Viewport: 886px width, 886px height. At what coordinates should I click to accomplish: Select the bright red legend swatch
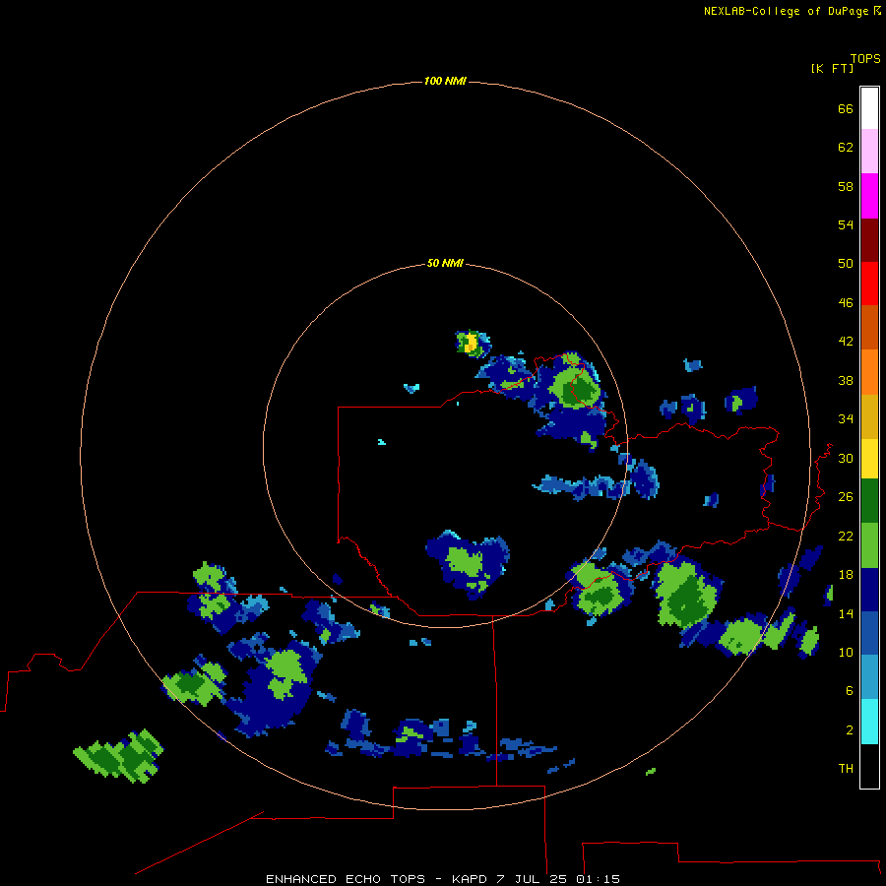pos(869,284)
